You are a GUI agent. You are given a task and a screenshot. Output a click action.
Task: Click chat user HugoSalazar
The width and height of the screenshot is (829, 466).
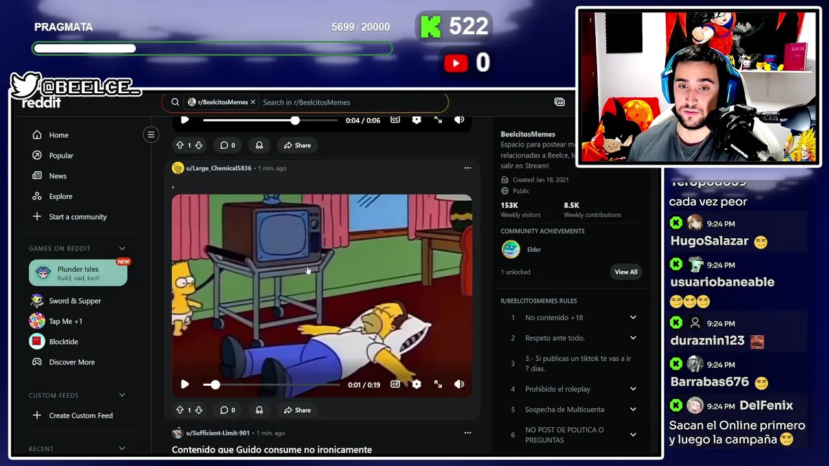709,241
